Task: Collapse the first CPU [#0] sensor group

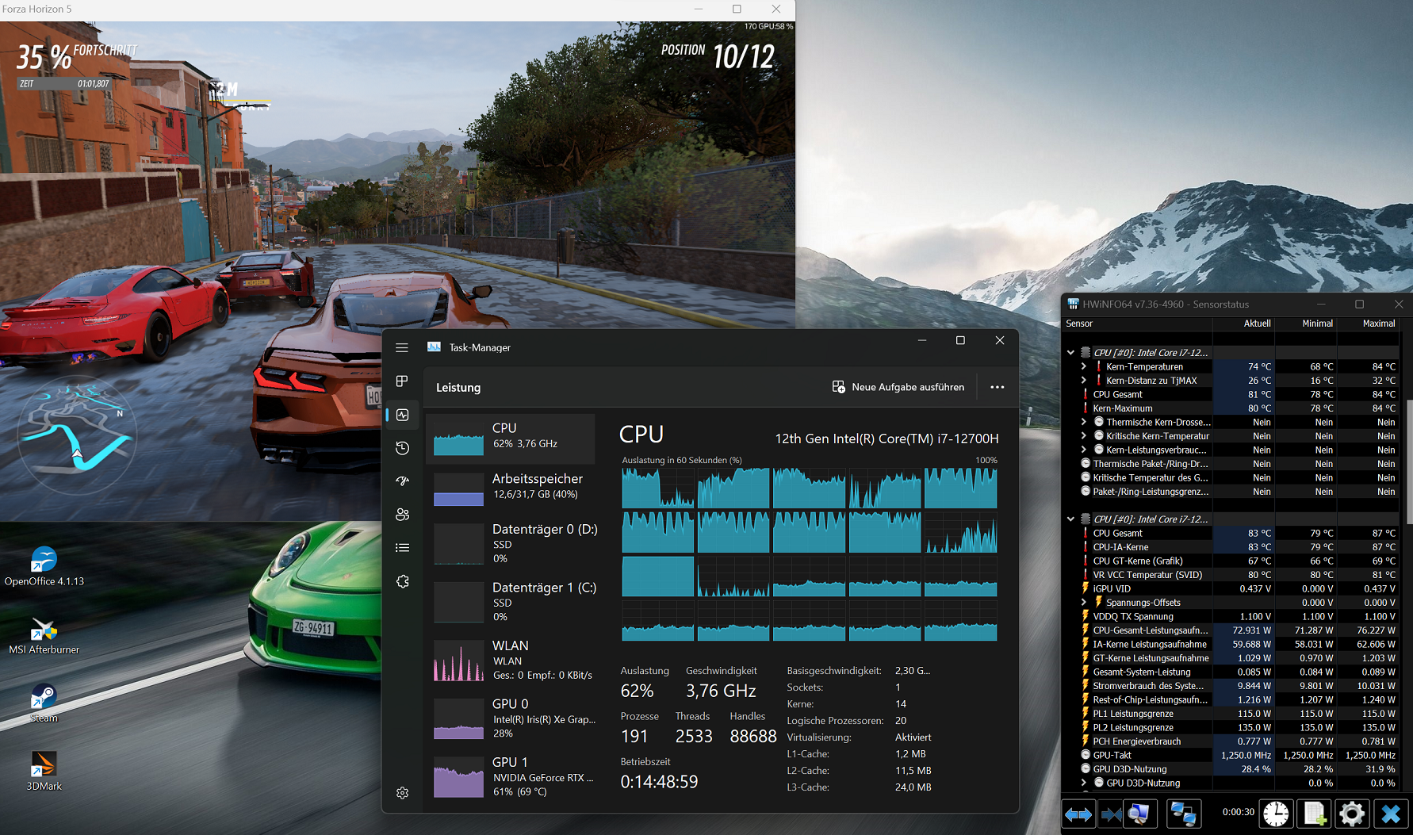Action: click(1071, 353)
